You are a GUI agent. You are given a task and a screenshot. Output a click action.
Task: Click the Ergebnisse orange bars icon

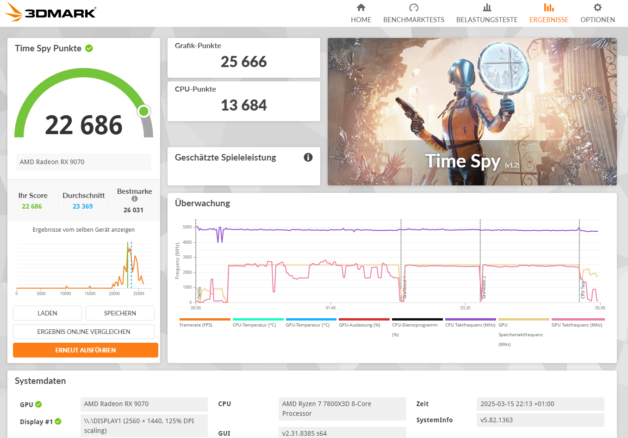[549, 7]
